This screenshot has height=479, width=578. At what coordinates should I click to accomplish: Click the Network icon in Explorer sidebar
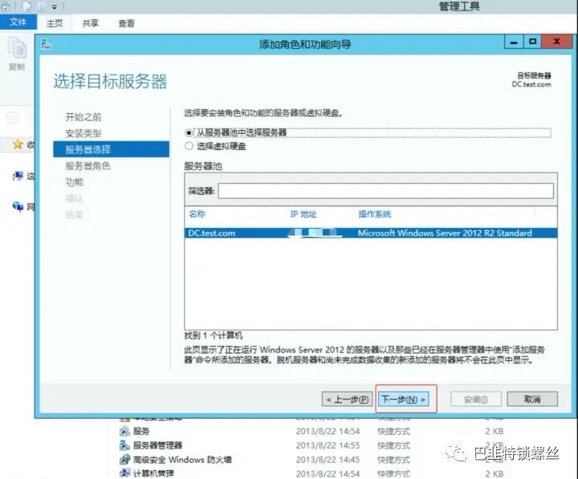[x=18, y=206]
